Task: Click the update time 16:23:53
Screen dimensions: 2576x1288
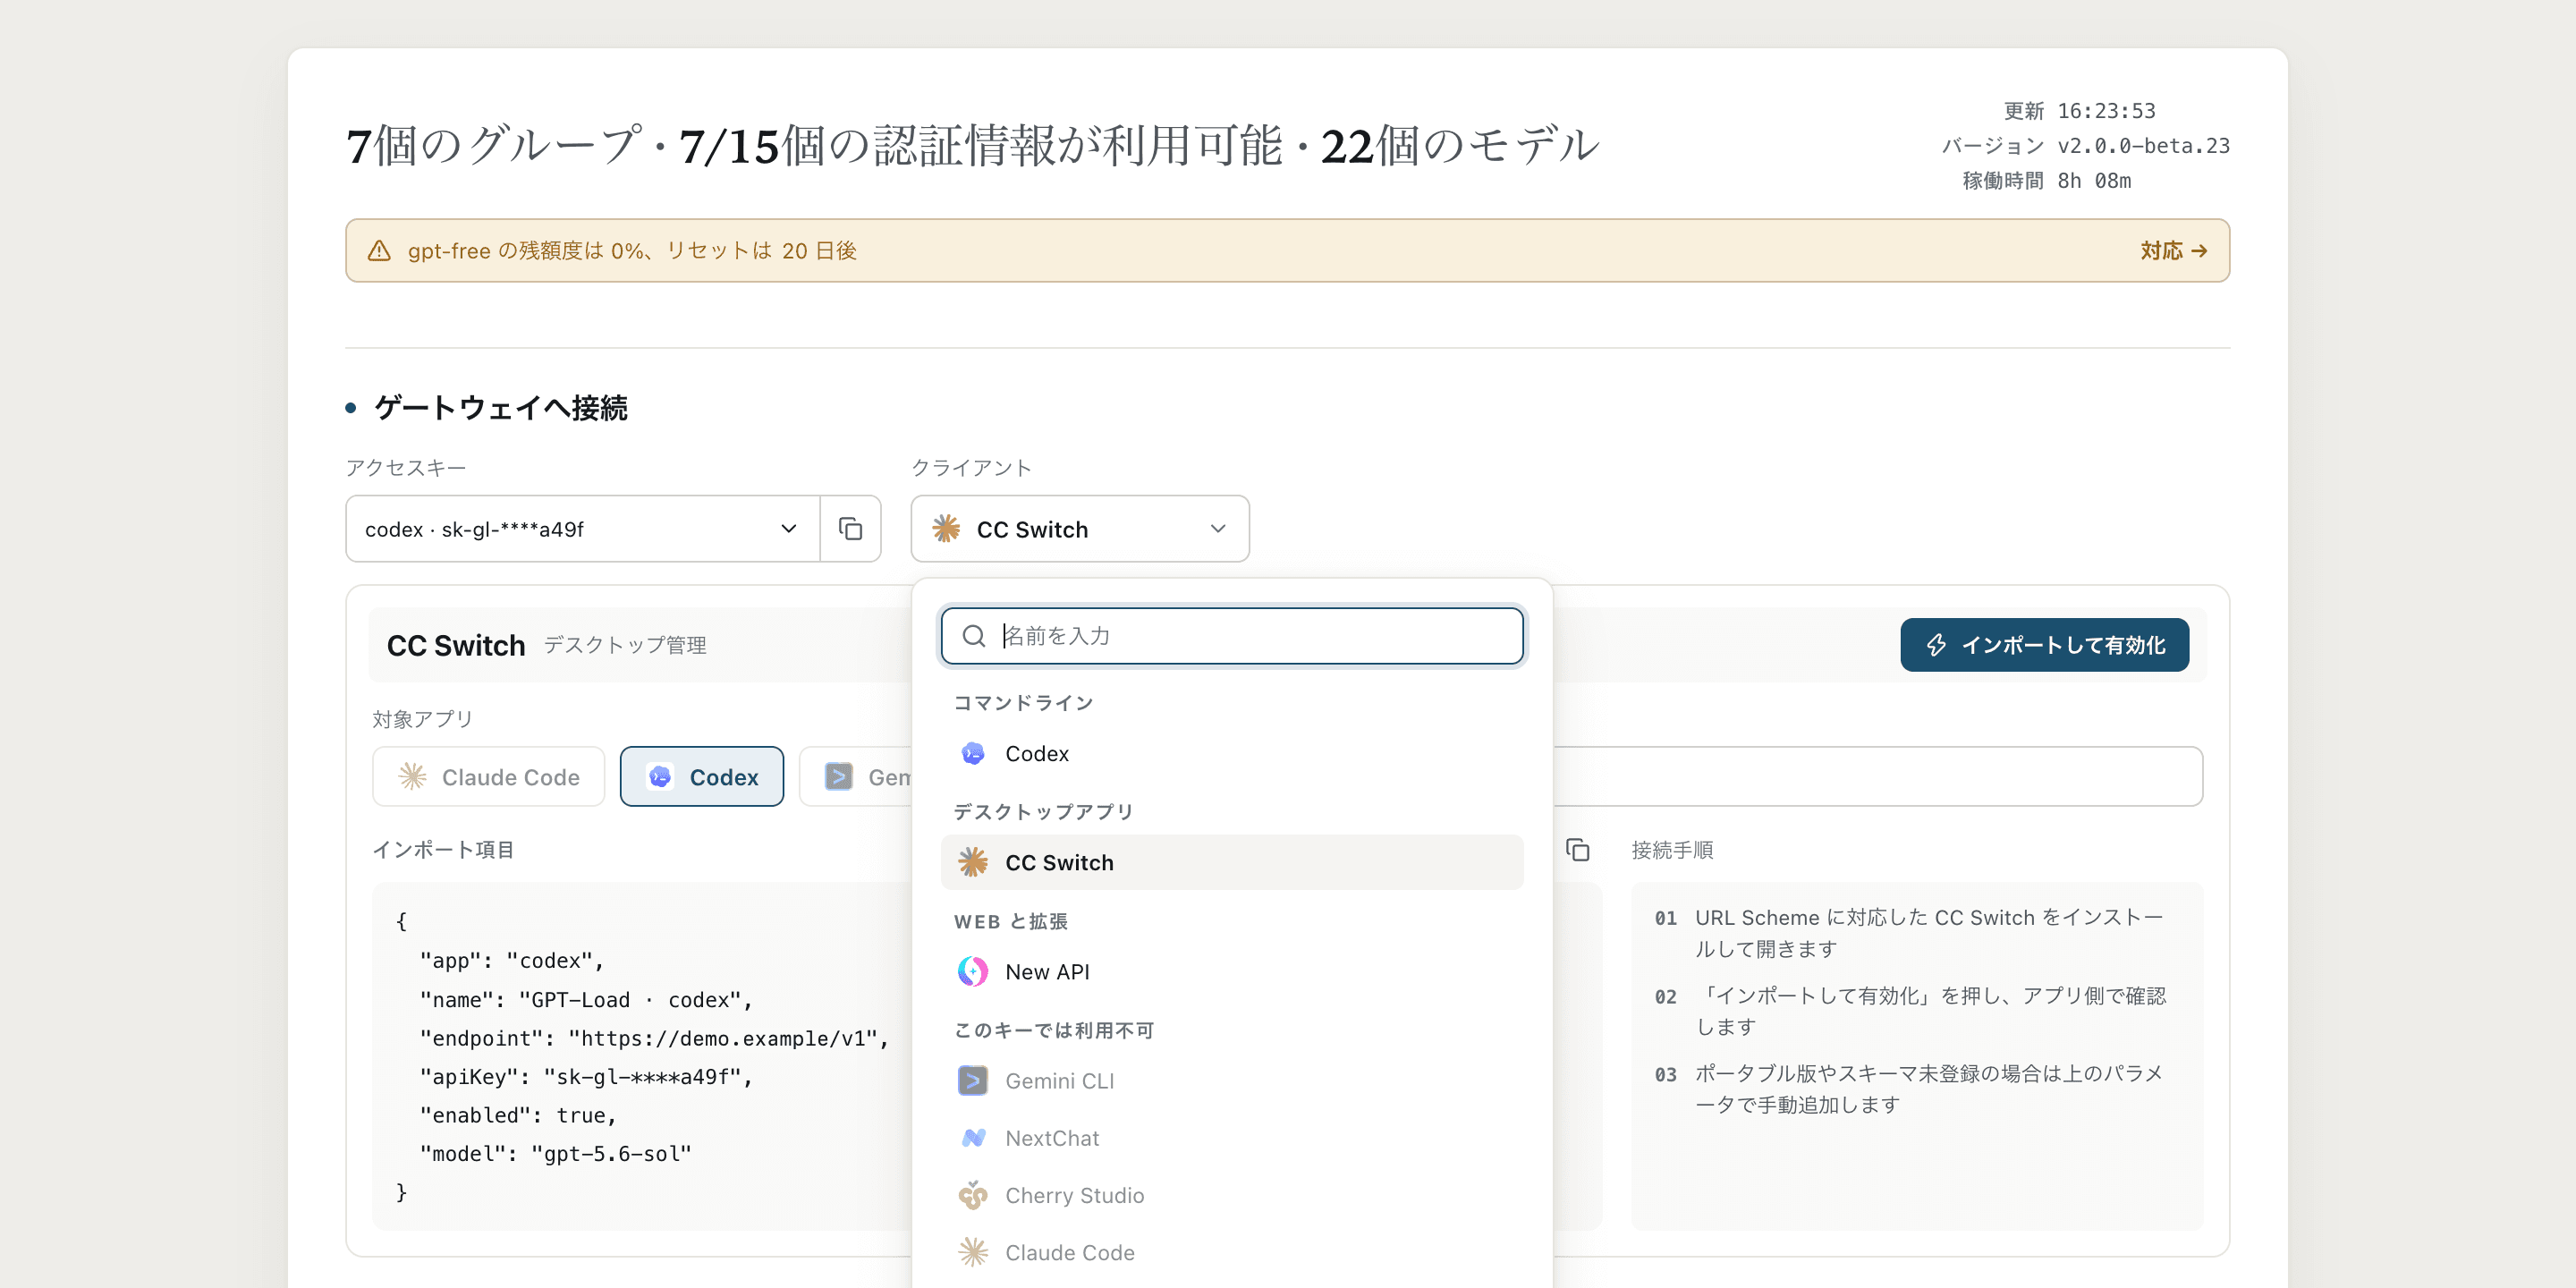Action: click(2106, 111)
